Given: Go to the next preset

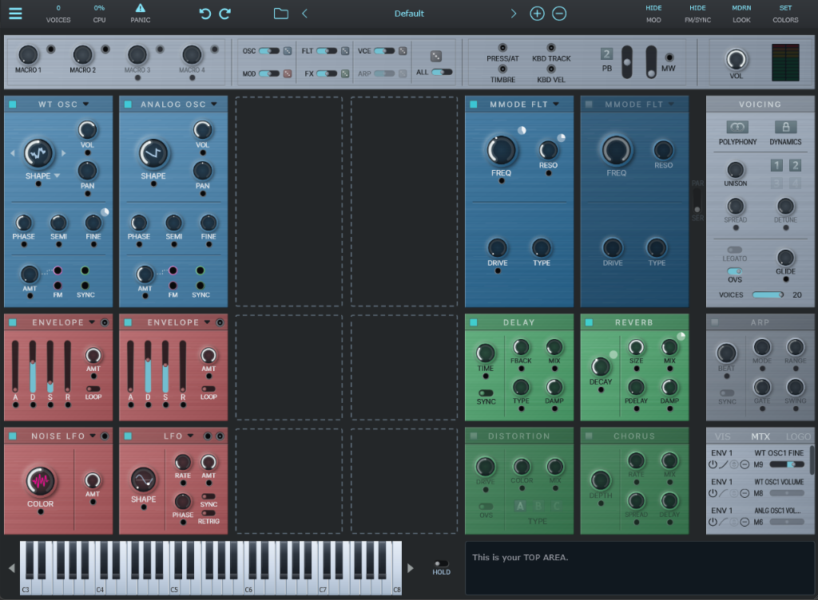Looking at the screenshot, I should pos(514,14).
